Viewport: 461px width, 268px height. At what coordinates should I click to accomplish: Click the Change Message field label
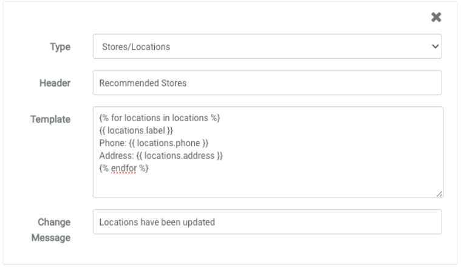pos(53,230)
